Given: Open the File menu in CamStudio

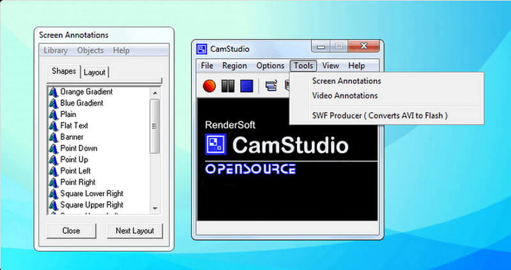Looking at the screenshot, I should point(207,66).
